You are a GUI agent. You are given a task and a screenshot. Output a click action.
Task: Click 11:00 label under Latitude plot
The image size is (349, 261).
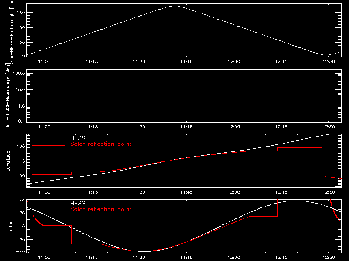point(44,258)
